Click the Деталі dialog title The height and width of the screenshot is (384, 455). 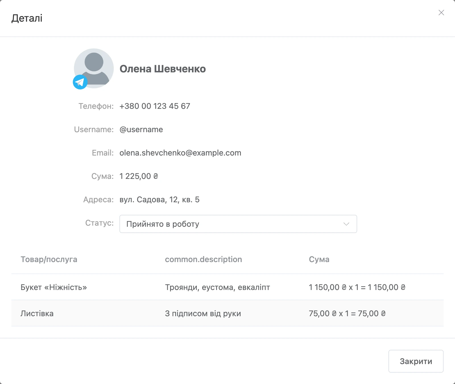click(x=27, y=18)
